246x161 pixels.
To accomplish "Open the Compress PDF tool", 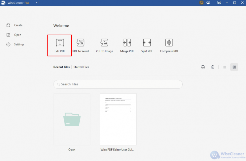I will [x=169, y=45].
